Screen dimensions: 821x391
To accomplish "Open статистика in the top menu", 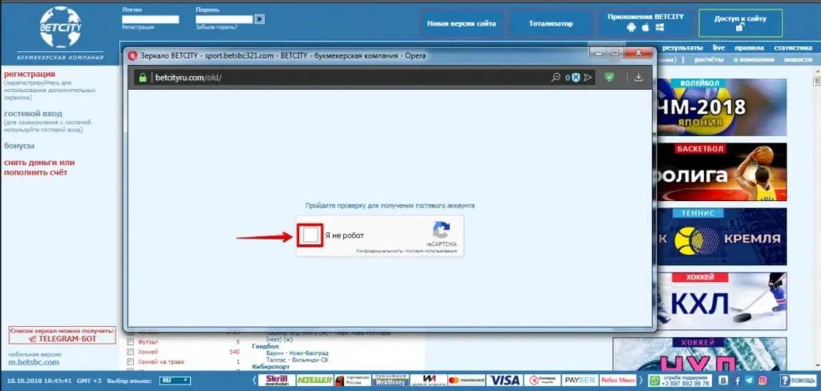I will (x=793, y=48).
